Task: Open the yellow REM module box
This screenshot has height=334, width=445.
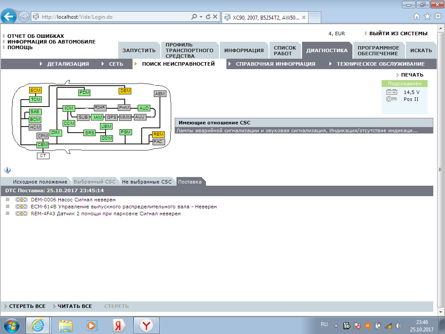Action: coord(158,134)
